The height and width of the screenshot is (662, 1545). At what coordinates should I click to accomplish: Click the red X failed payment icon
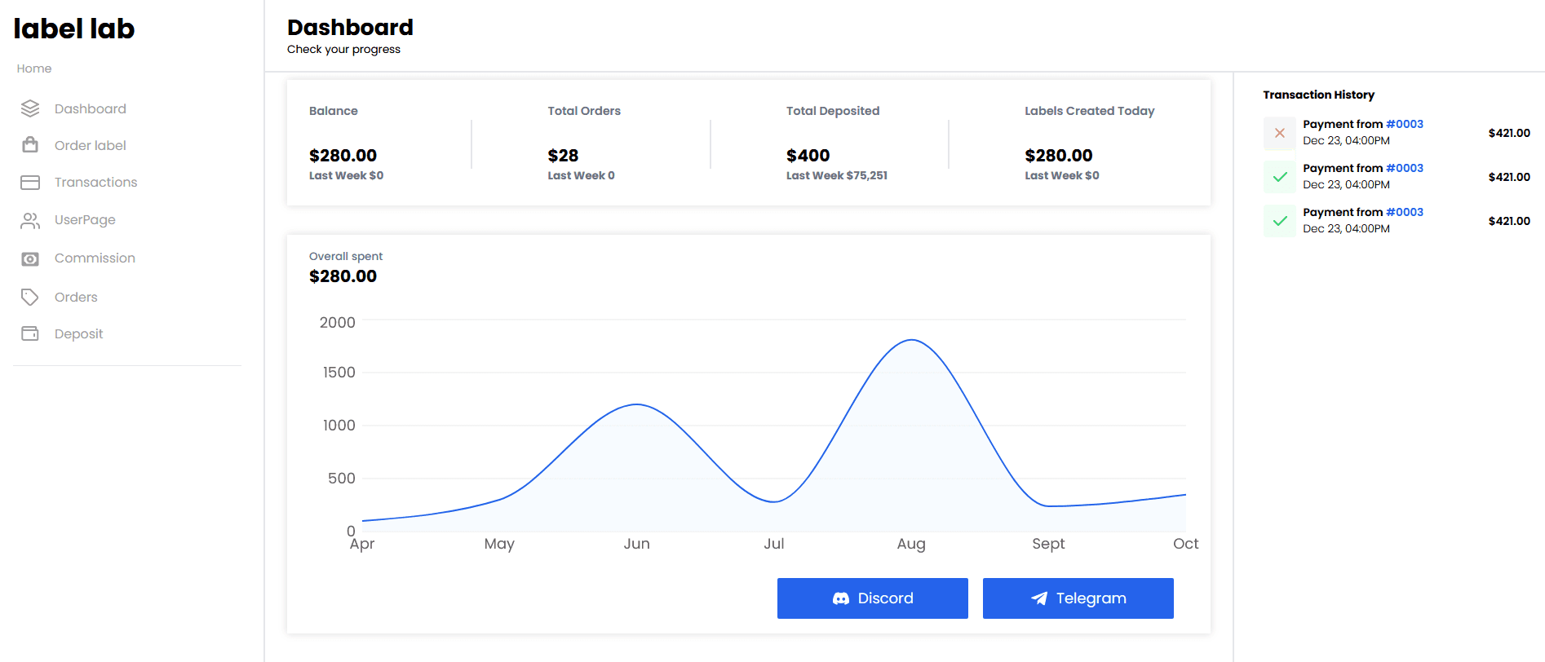point(1279,133)
